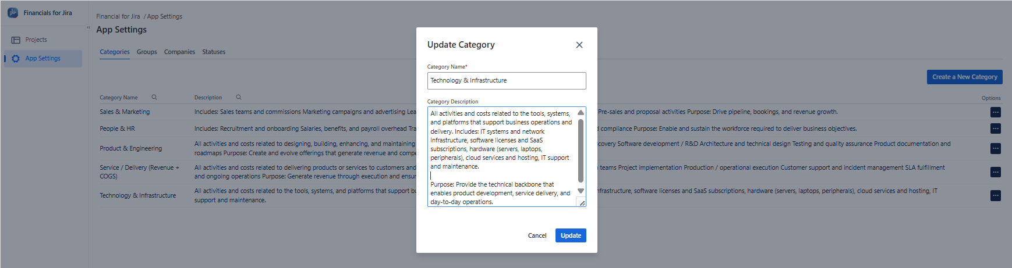Cancel the category update
This screenshot has height=268, width=1012.
(x=537, y=235)
